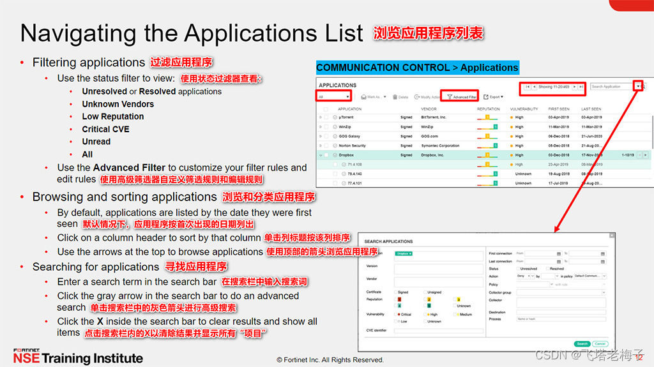Click status icon beside µTorrent
The image size is (654, 367).
pyautogui.click(x=335, y=117)
